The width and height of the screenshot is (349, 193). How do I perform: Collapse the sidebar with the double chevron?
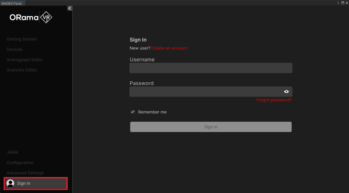(69, 8)
